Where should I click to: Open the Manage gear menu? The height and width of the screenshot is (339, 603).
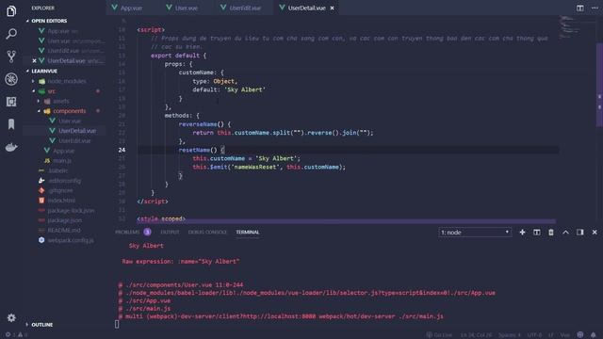pyautogui.click(x=11, y=318)
